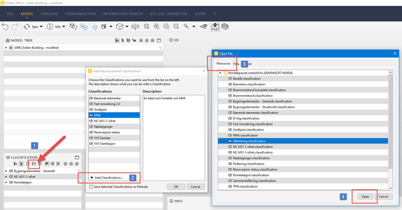The image size is (402, 210).
Task: Click the footprints walk mode icon
Action: 103,27
